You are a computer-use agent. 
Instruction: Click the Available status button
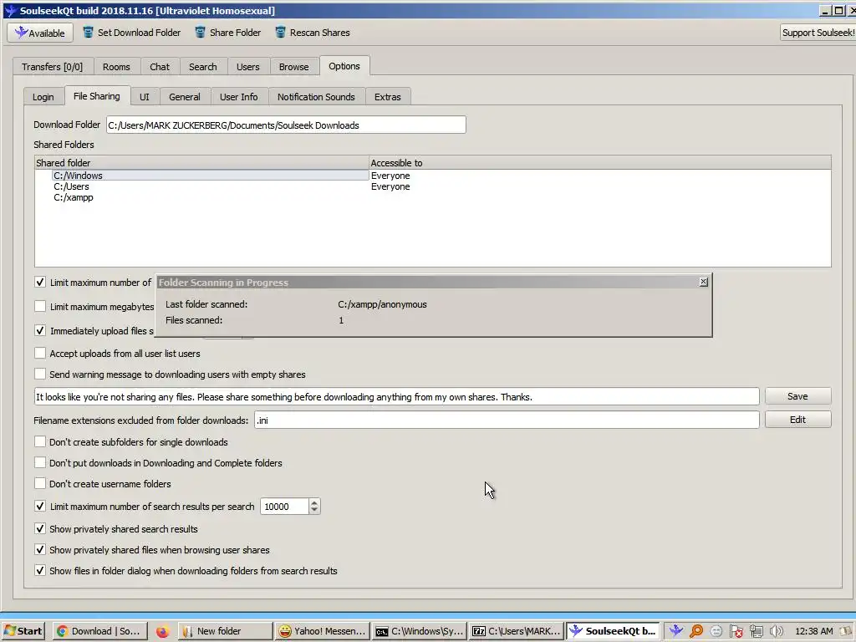(40, 33)
